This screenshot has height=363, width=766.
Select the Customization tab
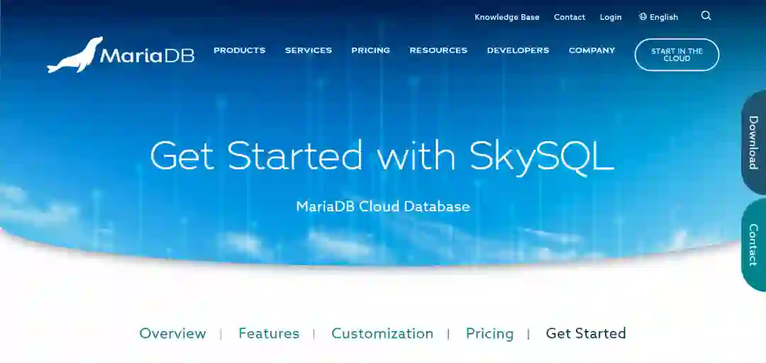(382, 334)
